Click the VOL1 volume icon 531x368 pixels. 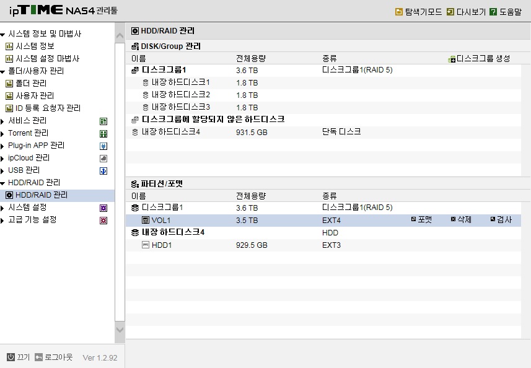click(x=145, y=221)
